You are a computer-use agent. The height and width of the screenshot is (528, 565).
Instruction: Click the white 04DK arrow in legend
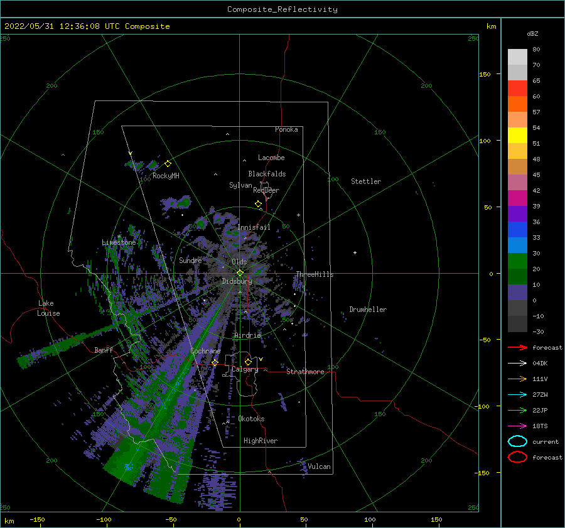pos(517,363)
